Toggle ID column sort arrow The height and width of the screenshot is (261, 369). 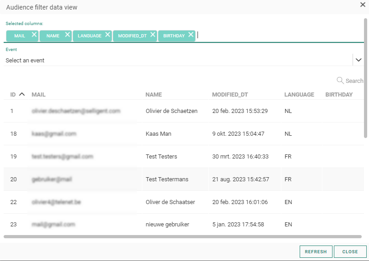pos(22,95)
